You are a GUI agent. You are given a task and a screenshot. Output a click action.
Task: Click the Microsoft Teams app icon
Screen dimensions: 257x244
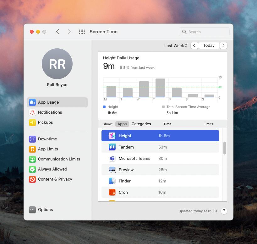tap(112, 158)
